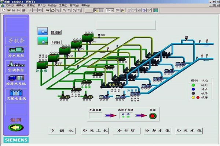The image size is (220, 146).
Task: Expand the zoom value dropdown showing 20
Action: (x=112, y=11)
